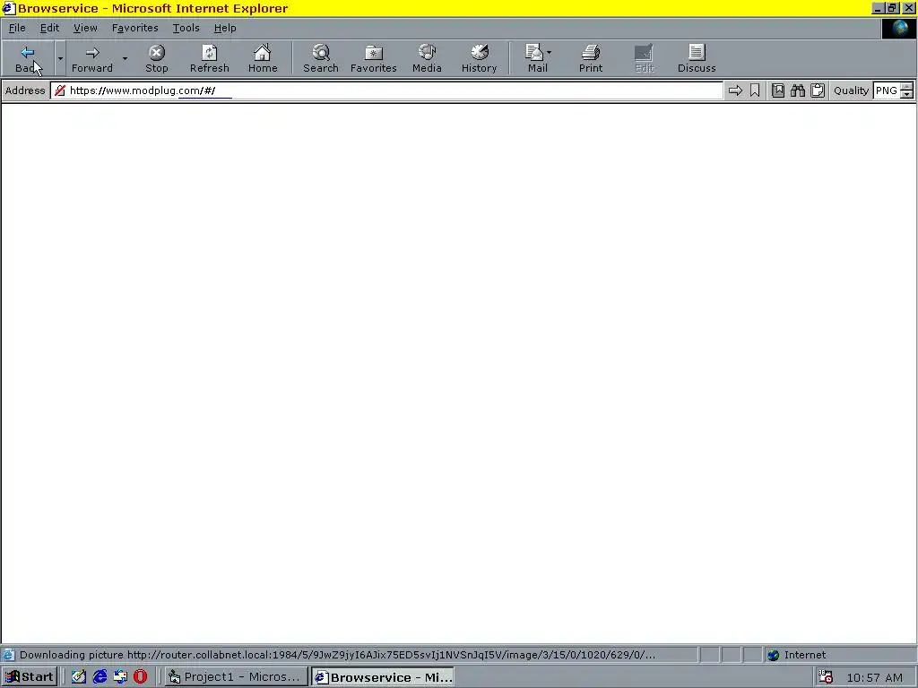Viewport: 918px width, 688px height.
Task: Open the bookmarks book icon
Action: click(x=778, y=90)
